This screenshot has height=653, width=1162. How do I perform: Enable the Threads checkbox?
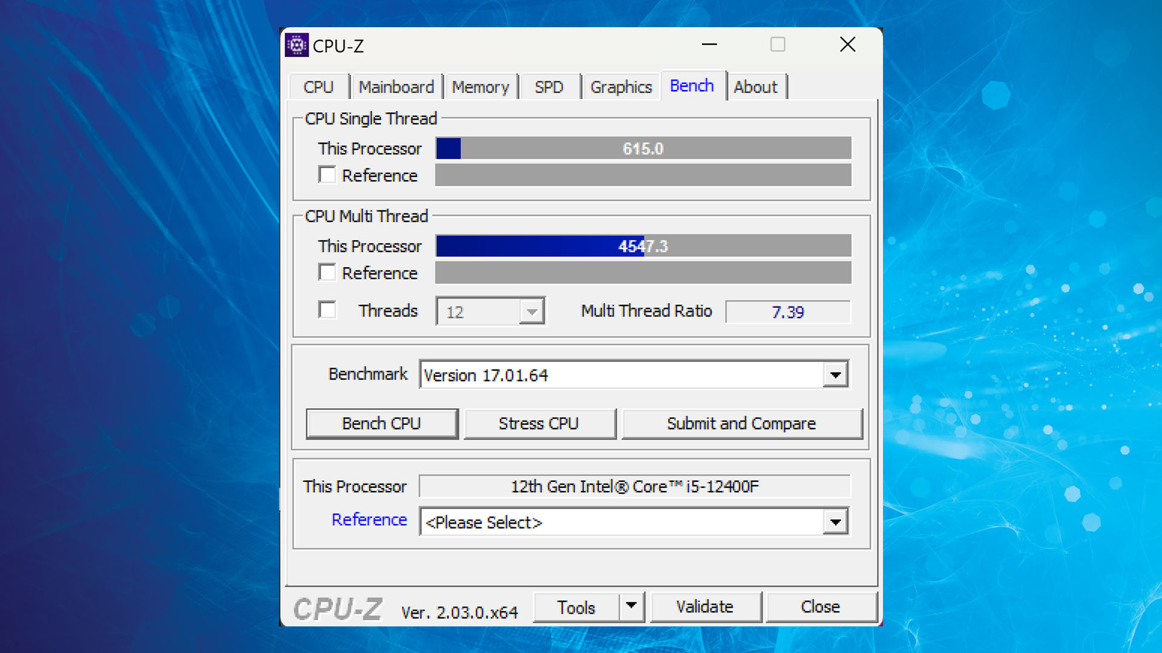point(327,311)
